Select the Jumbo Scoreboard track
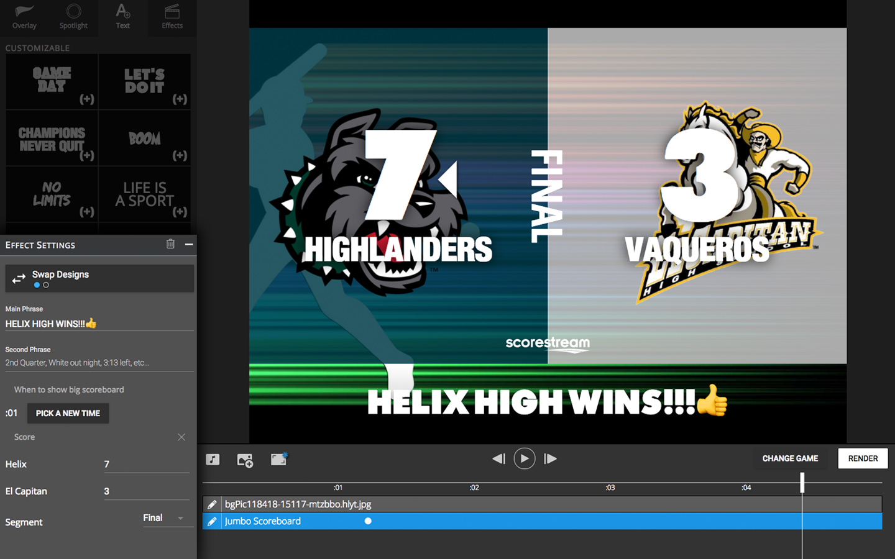 [542, 521]
